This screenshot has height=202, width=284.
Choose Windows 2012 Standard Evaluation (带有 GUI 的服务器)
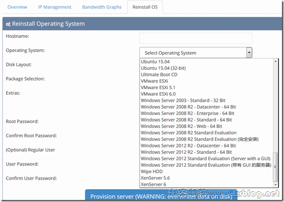(x=206, y=165)
